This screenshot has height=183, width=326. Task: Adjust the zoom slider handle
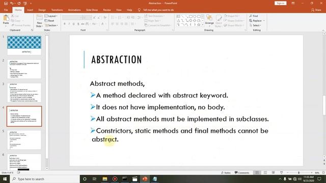[299, 173]
